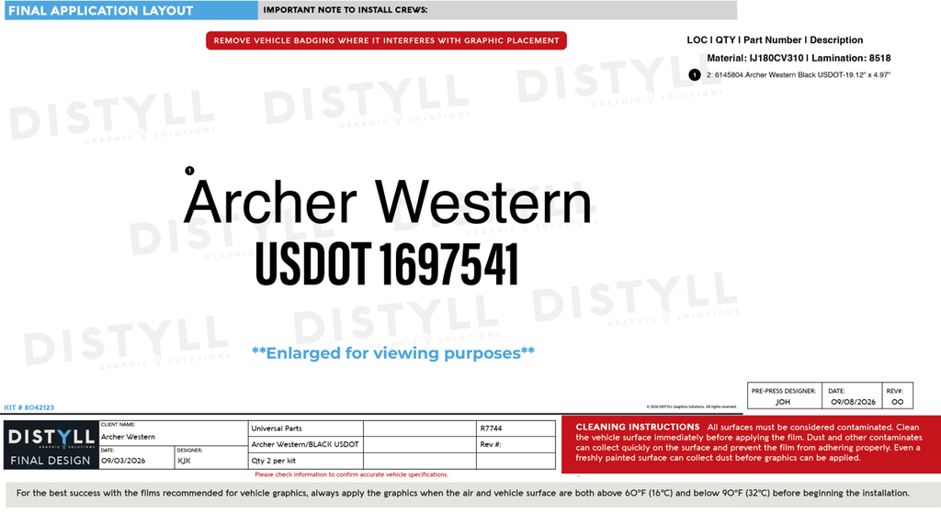Click '**Enlarged for viewing purposes**' note
Screen dimensions: 941x512
[393, 352]
